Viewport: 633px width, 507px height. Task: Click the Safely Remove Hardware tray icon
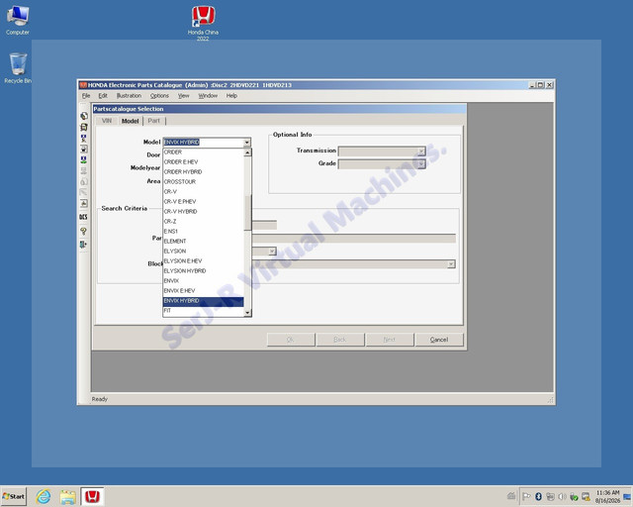574,497
